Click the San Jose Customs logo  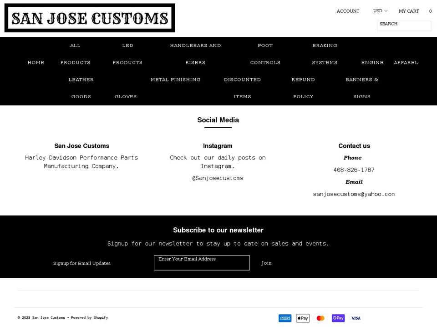pyautogui.click(x=90, y=18)
